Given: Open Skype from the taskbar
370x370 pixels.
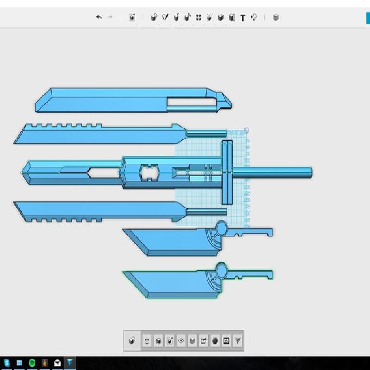Looking at the screenshot, I should pos(6,363).
